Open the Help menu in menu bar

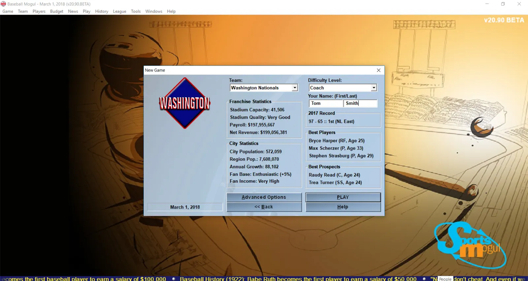tap(171, 11)
